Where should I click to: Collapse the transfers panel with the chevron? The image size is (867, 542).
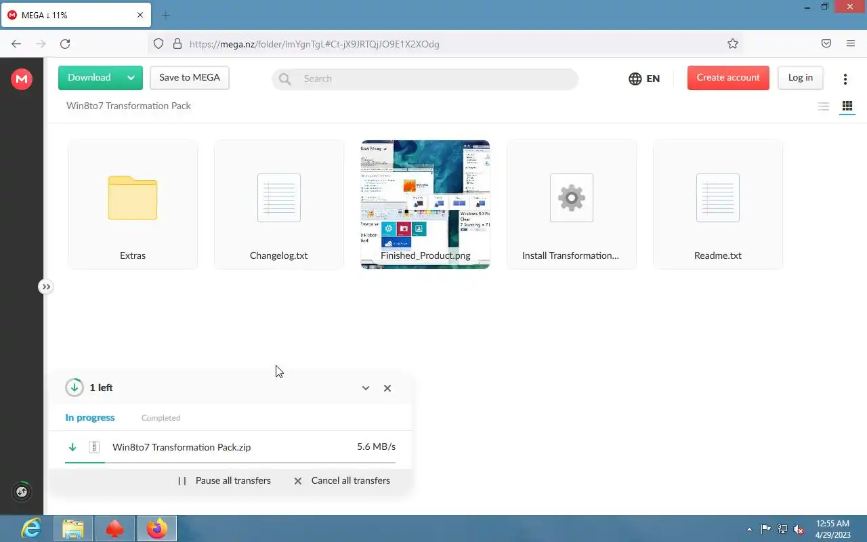coord(366,388)
